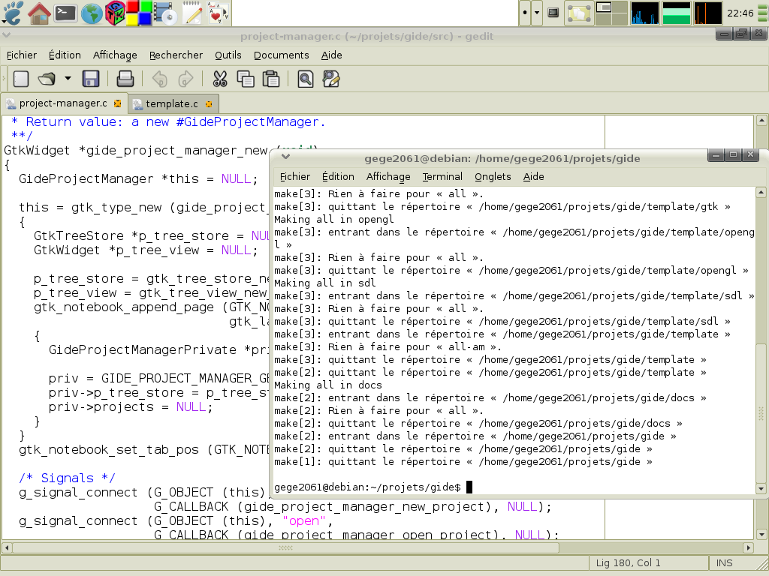
Task: Toggle the INS insert mode indicator
Action: click(x=724, y=562)
